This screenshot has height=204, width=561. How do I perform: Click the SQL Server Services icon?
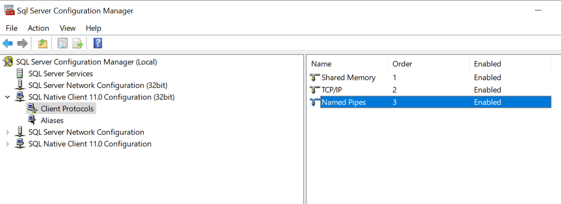[20, 74]
